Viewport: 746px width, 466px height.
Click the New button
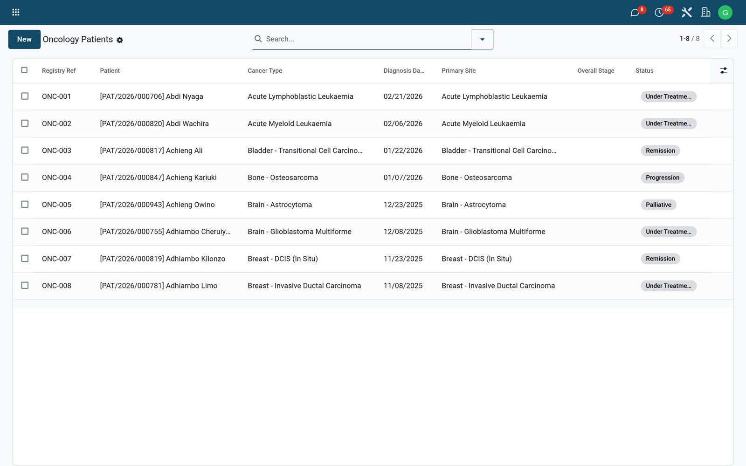coord(24,39)
